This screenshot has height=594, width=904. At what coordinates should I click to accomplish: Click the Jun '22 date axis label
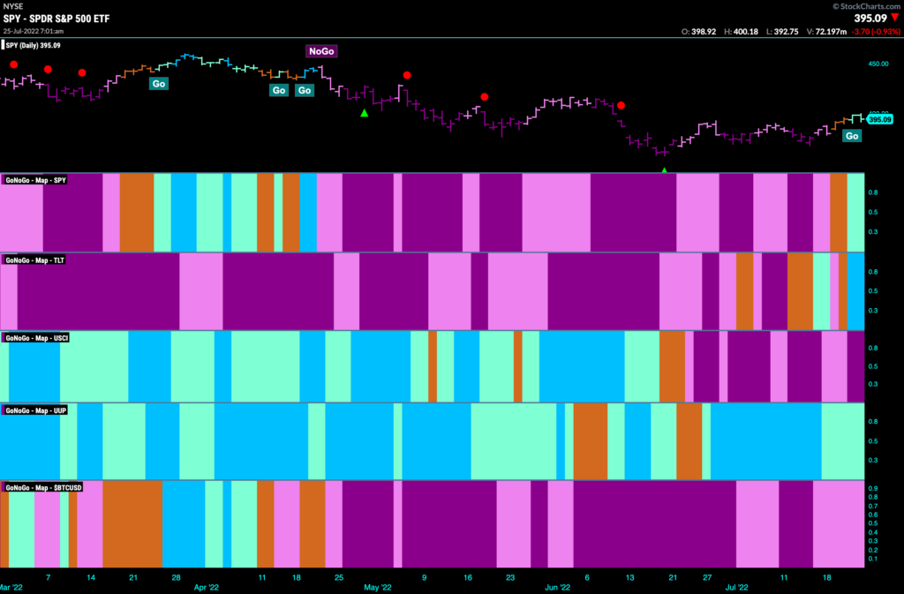[558, 588]
